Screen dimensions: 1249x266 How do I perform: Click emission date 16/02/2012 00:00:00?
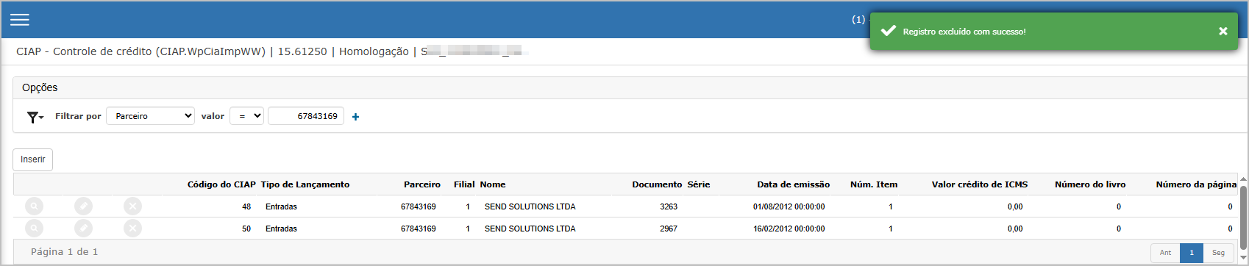(x=789, y=229)
